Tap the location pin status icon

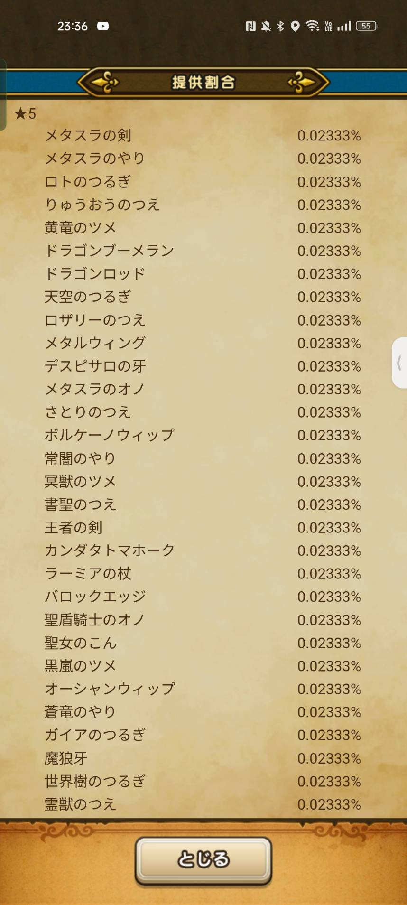click(x=295, y=26)
